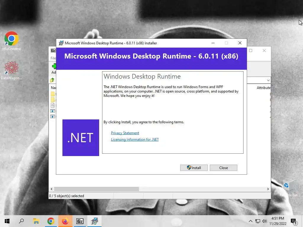Screen dimensions: 303x227
Task: Open stfuChrome desktop shortcut
Action: pos(12,41)
